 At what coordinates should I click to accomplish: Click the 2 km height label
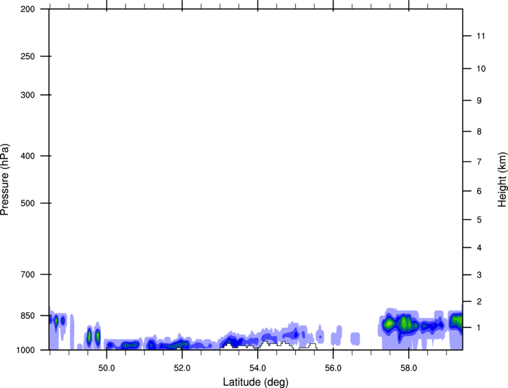[479, 301]
